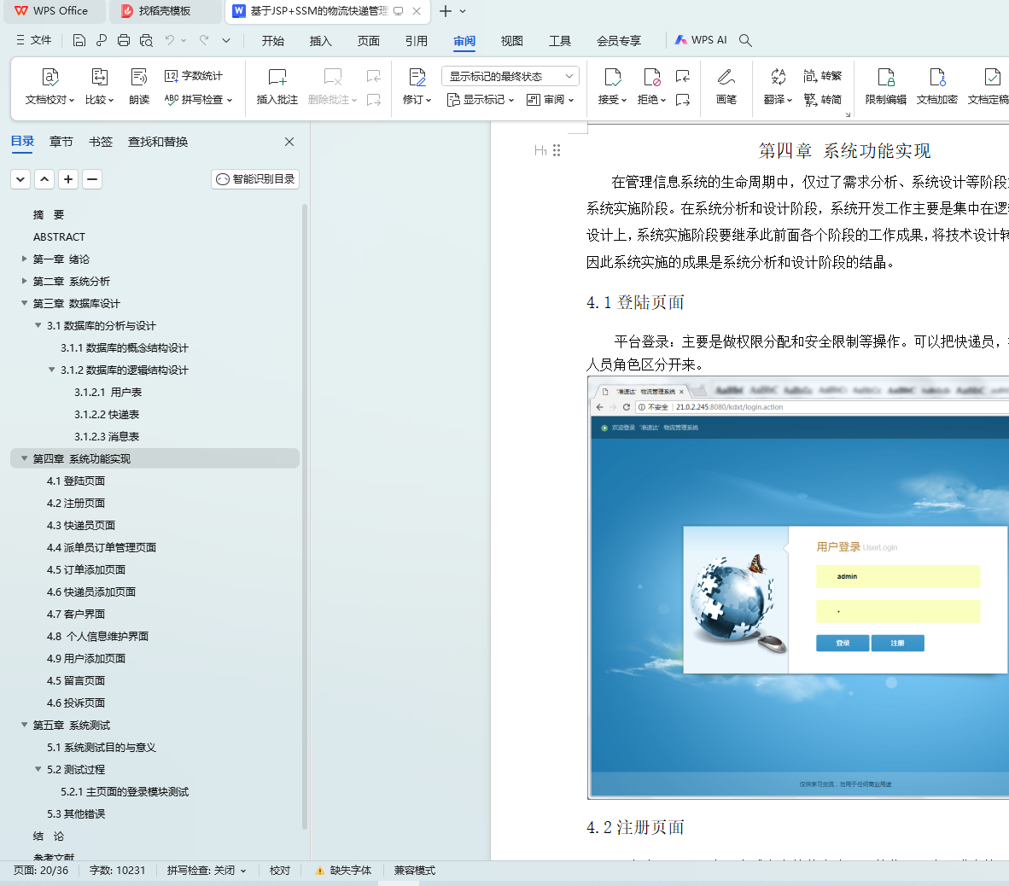The width and height of the screenshot is (1009, 886).
Task: Click 页面: 20/36 in the status bar
Action: pyautogui.click(x=40, y=871)
